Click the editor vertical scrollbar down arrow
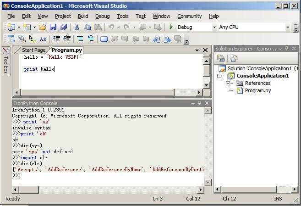Screen dimensions: 301x206 206,85
